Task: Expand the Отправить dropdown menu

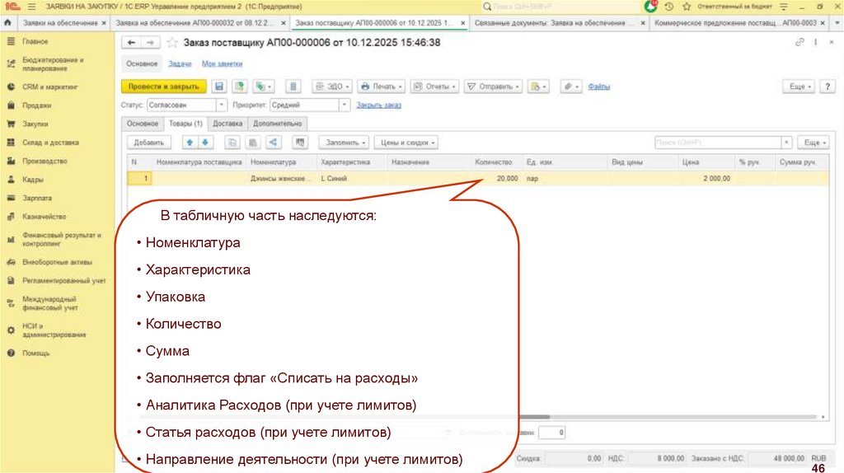Action: coord(494,86)
